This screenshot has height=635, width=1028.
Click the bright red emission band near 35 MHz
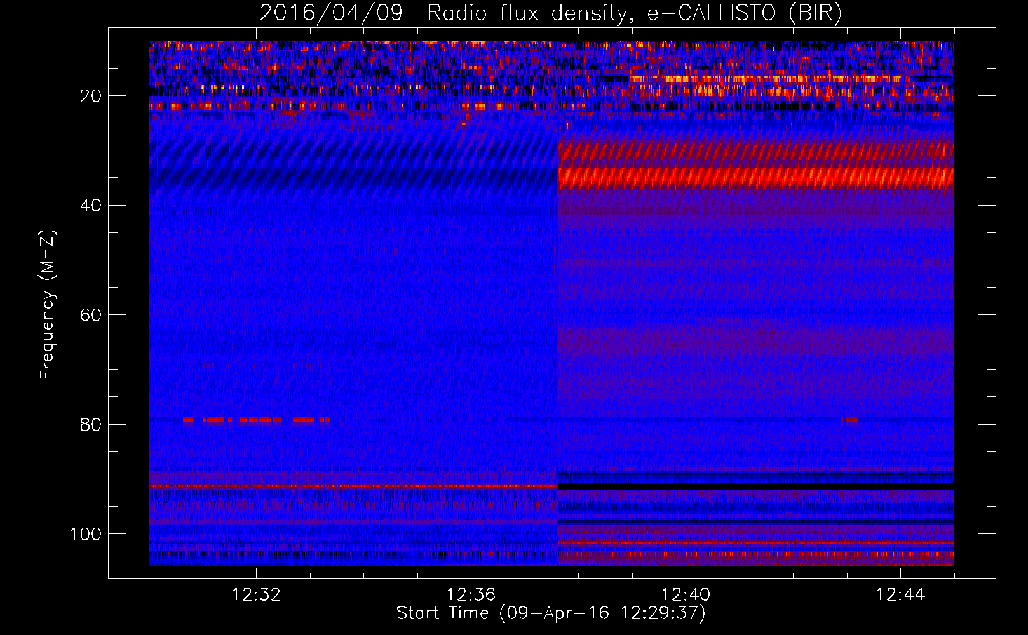pos(756,178)
